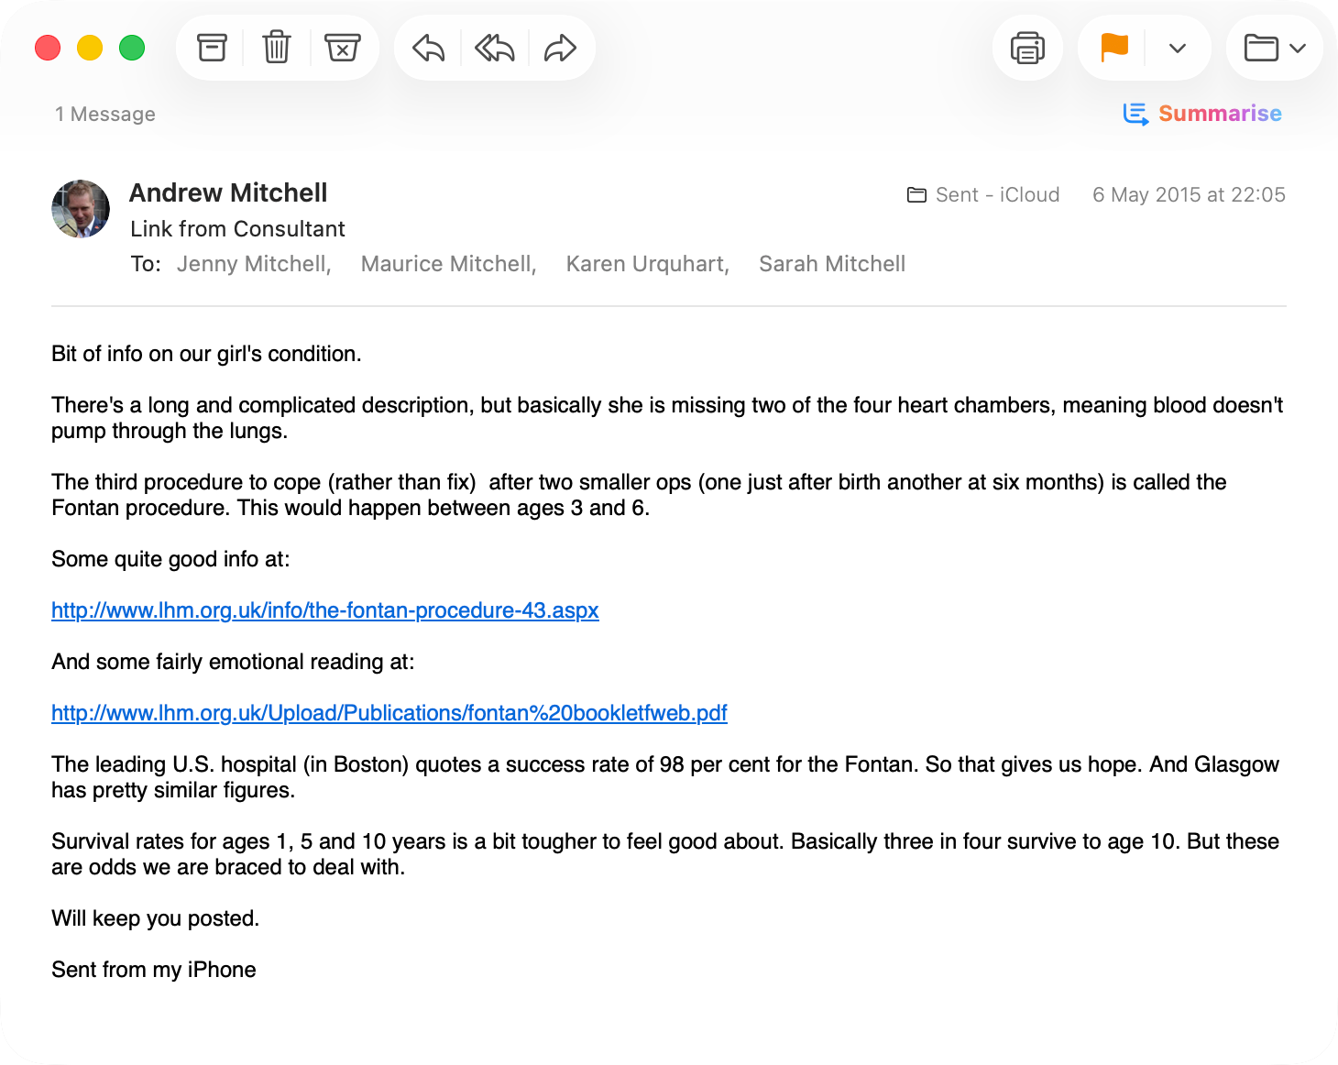The image size is (1338, 1065).
Task: Move message to Junk
Action: click(343, 48)
